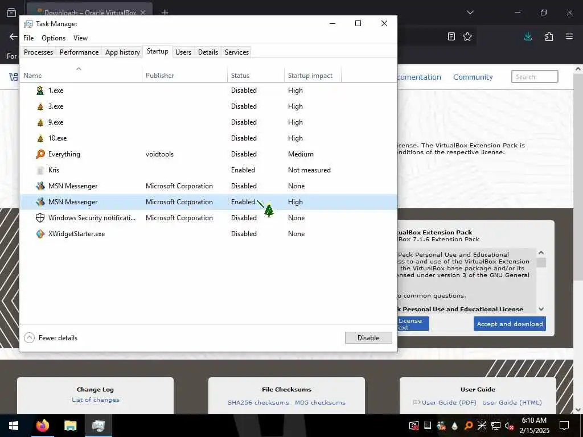Open Firefox recent tabs view icon

pyautogui.click(x=11, y=13)
